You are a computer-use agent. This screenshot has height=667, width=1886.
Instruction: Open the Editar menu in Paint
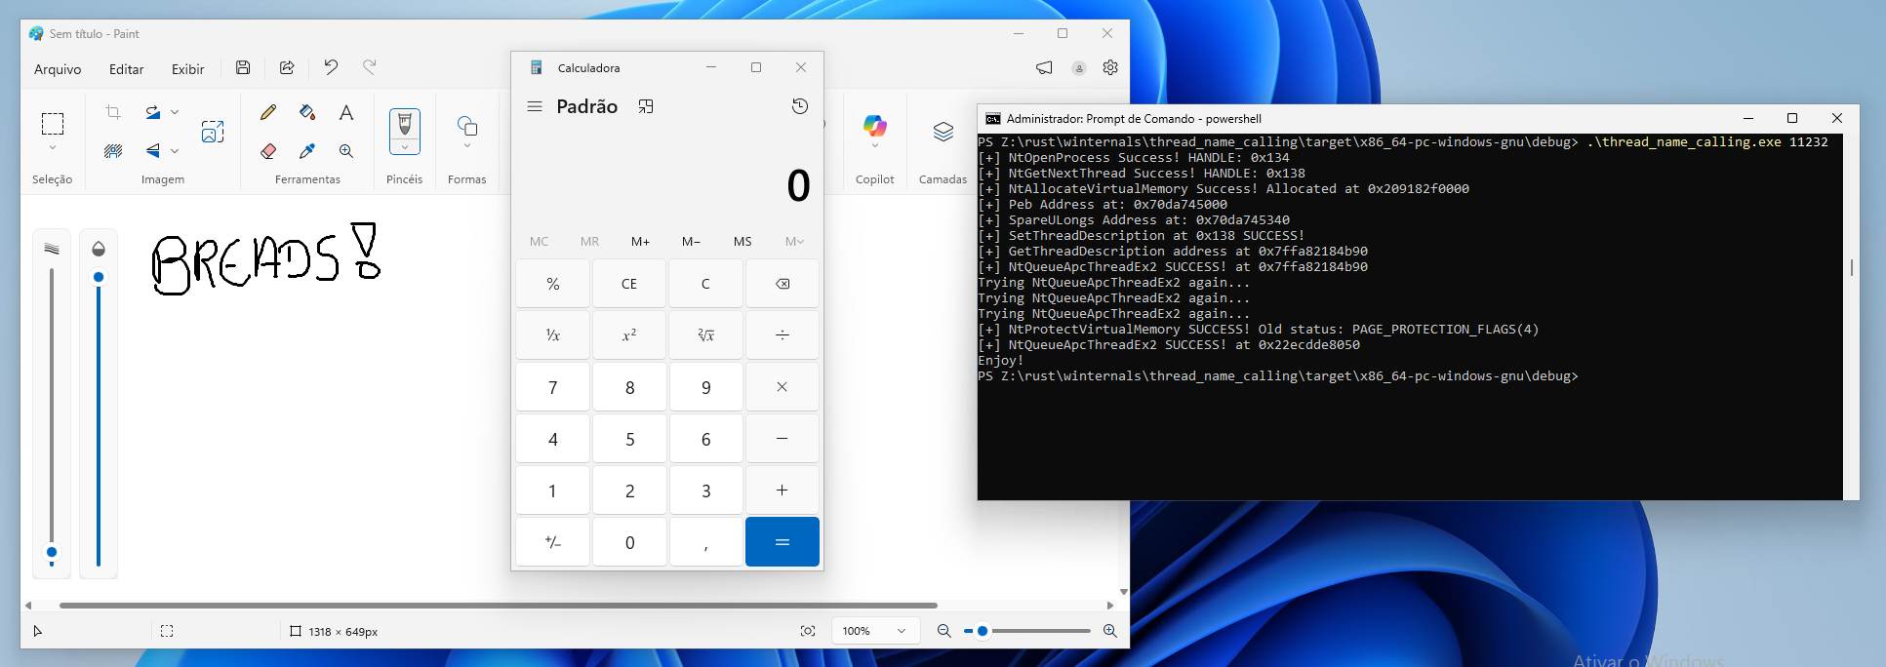coord(127,69)
